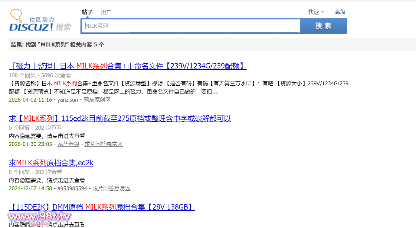
Task: Click the 搜索 button
Action: pos(323,26)
